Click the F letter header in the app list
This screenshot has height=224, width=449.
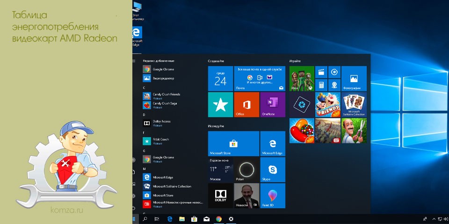[144, 133]
